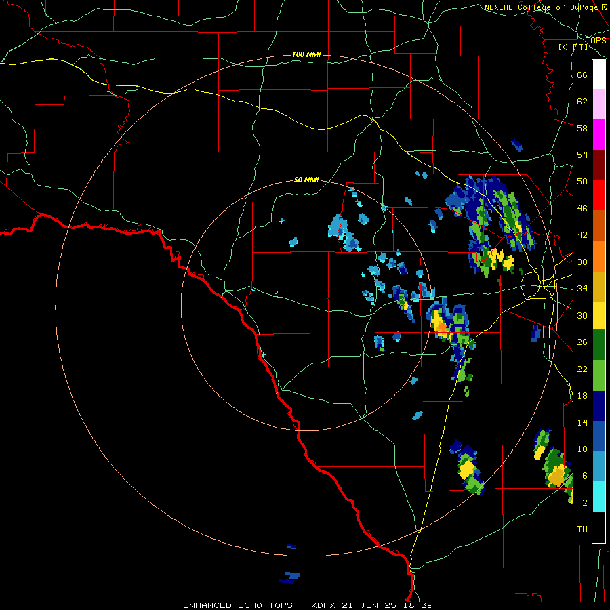This screenshot has height=610, width=610.
Task: Click the Enhanced Echo Tops KDFX caption
Action: [x=308, y=605]
